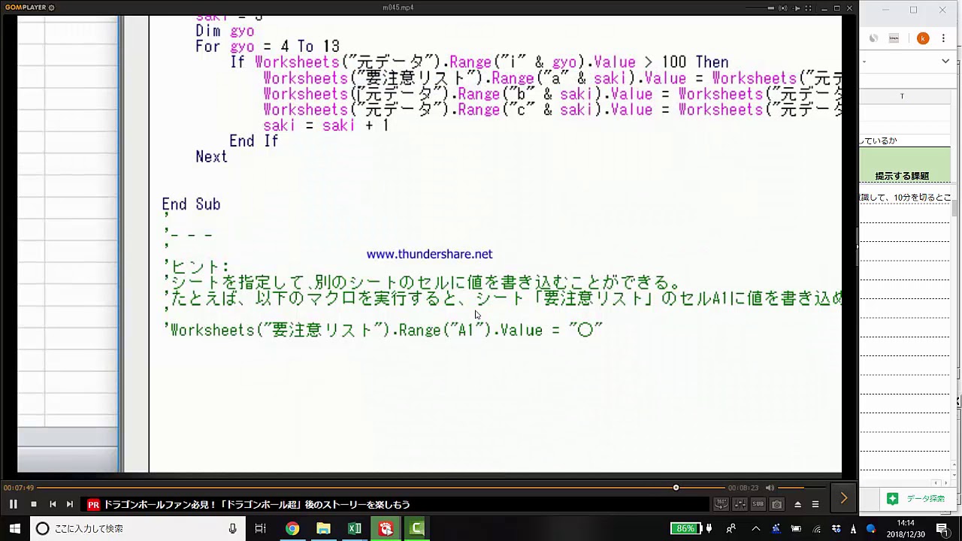Open the Chrome three-dot menu
The height and width of the screenshot is (541, 962).
[x=943, y=38]
